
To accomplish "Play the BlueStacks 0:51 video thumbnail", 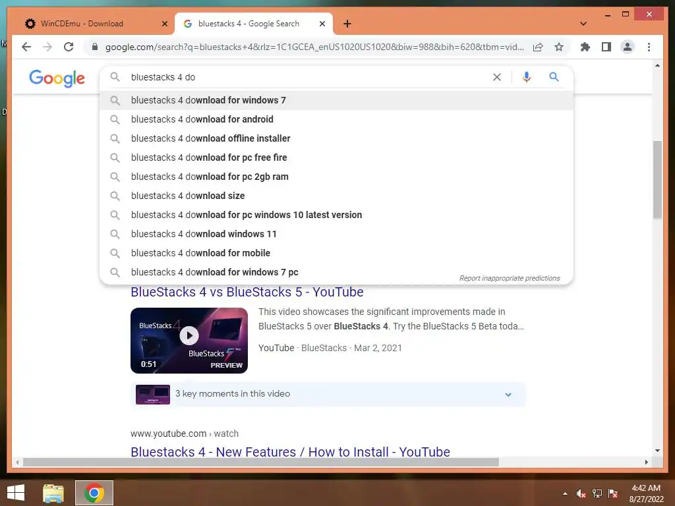I will tap(189, 341).
